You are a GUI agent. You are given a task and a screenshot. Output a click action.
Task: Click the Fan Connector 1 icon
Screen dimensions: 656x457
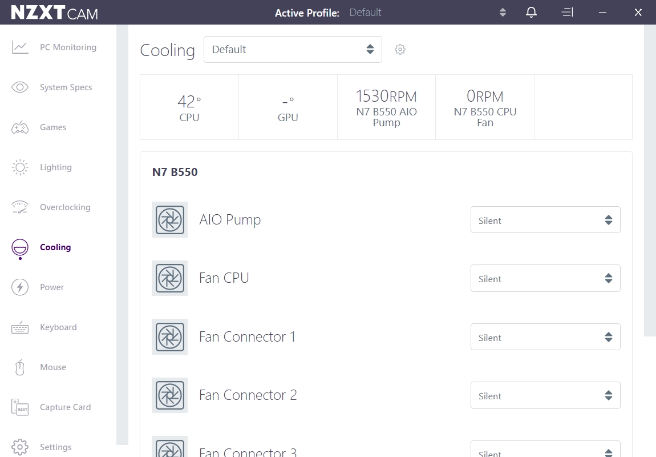click(170, 337)
